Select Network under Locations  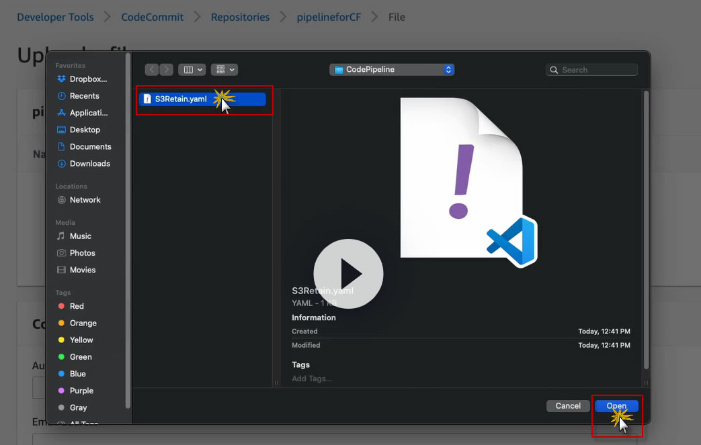(79, 200)
